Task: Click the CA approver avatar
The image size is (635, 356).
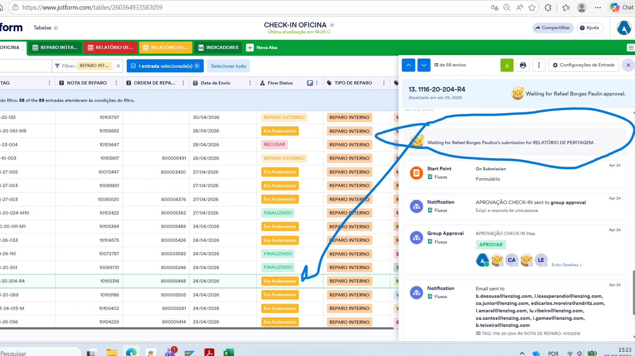Action: click(512, 260)
